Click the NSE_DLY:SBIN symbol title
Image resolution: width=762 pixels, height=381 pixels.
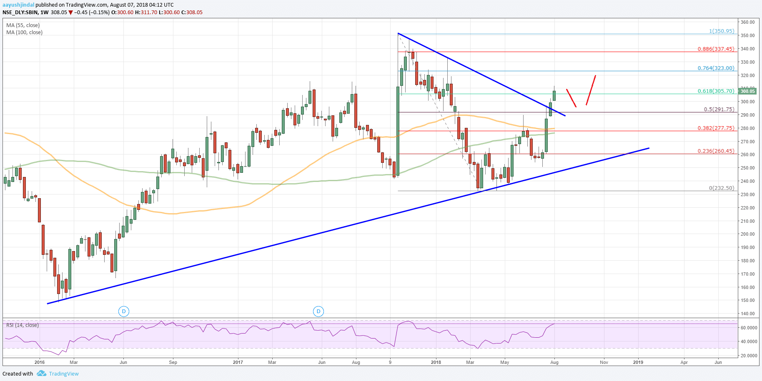point(20,12)
